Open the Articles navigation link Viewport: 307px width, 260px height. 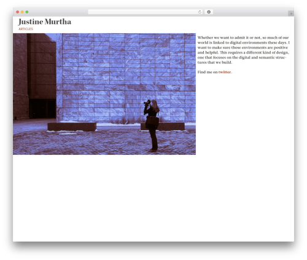(x=26, y=29)
